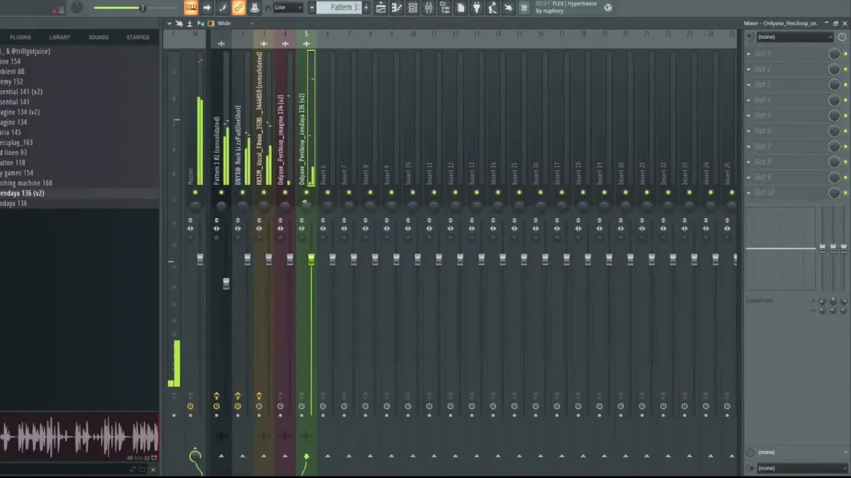851x478 pixels.
Task: Click the mixer download-to-track icon
Action: 189,23
